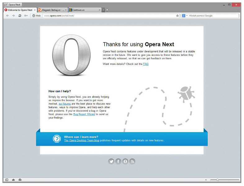Open the closed tabs trash dropdown
The image size is (244, 186).
pos(238,10)
